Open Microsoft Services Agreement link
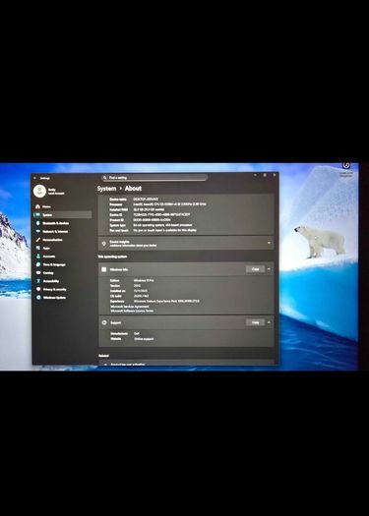The height and width of the screenshot is (516, 369). click(x=130, y=307)
